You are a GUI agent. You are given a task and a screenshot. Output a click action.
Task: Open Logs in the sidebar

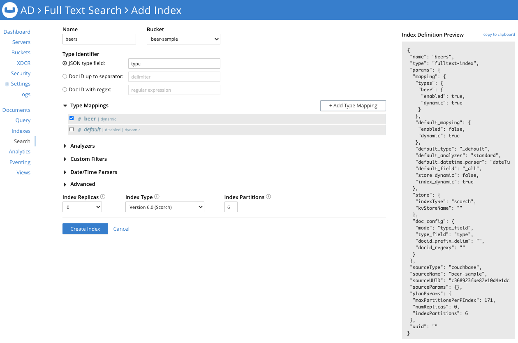click(25, 94)
